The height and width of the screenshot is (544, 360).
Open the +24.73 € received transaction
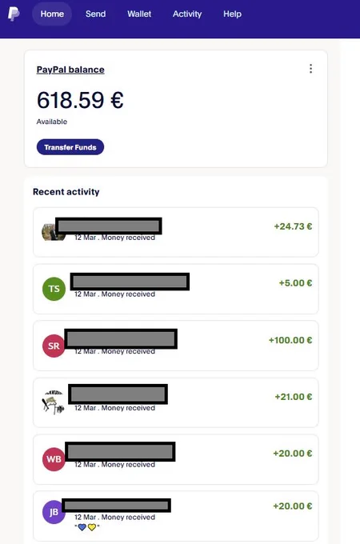point(176,232)
